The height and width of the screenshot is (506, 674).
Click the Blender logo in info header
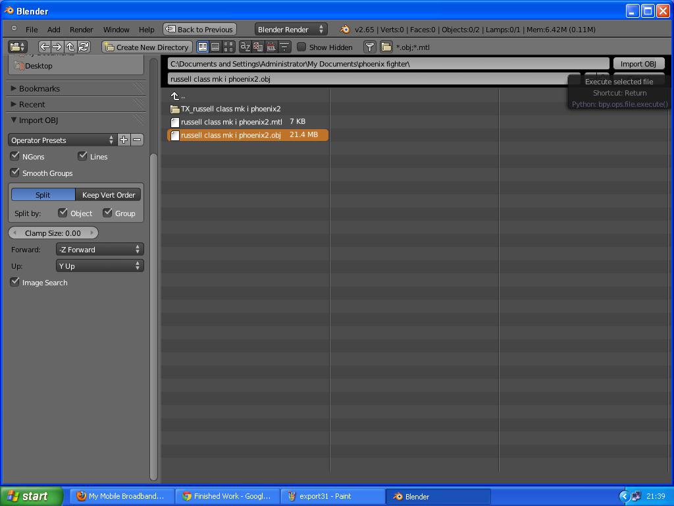(x=345, y=29)
